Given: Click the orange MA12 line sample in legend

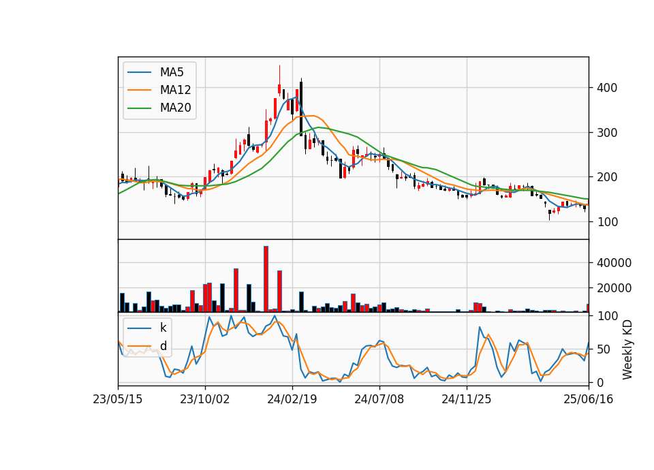Looking at the screenshot, I should [139, 90].
